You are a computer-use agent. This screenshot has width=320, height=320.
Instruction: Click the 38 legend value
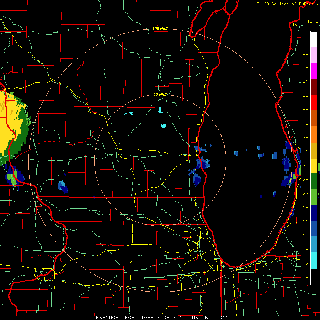tap(305, 138)
